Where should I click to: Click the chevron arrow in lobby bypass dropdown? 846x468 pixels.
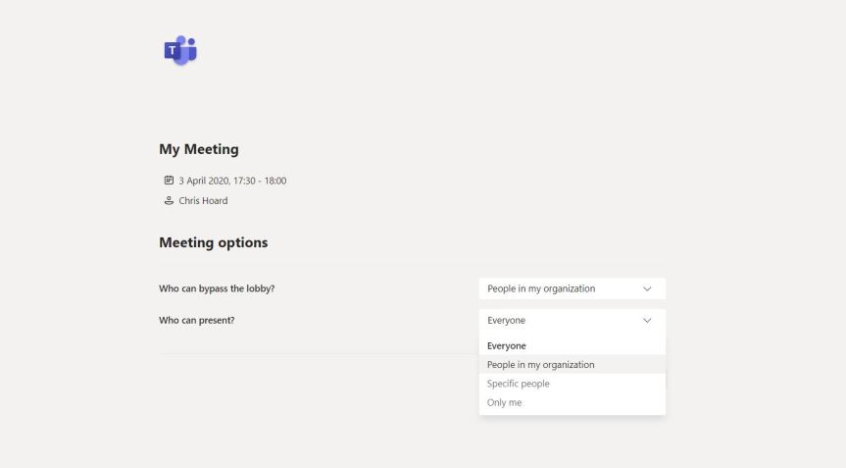click(x=646, y=288)
